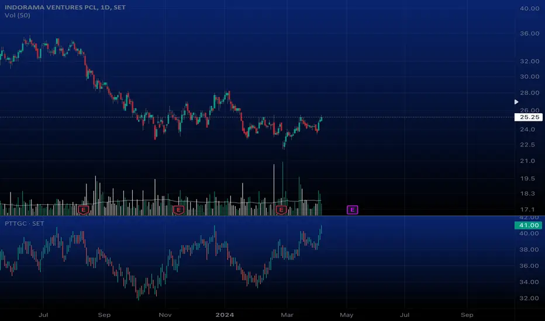Click the 38.00 value on PTTGC scale

(x=529, y=250)
